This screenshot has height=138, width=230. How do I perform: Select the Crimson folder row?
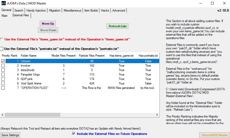click(x=82, y=61)
